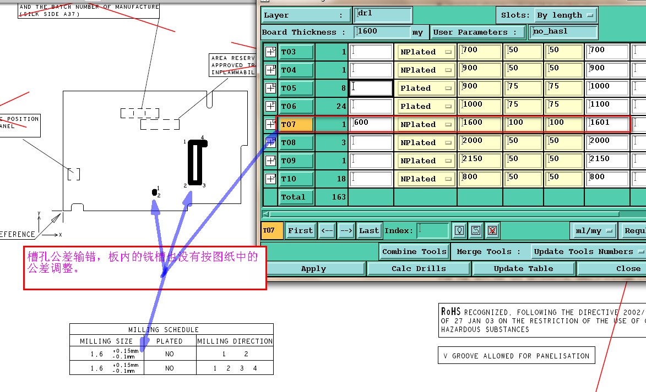Screen dimensions: 646x392
Task: Click T07 drill size field 1601
Action: point(607,124)
